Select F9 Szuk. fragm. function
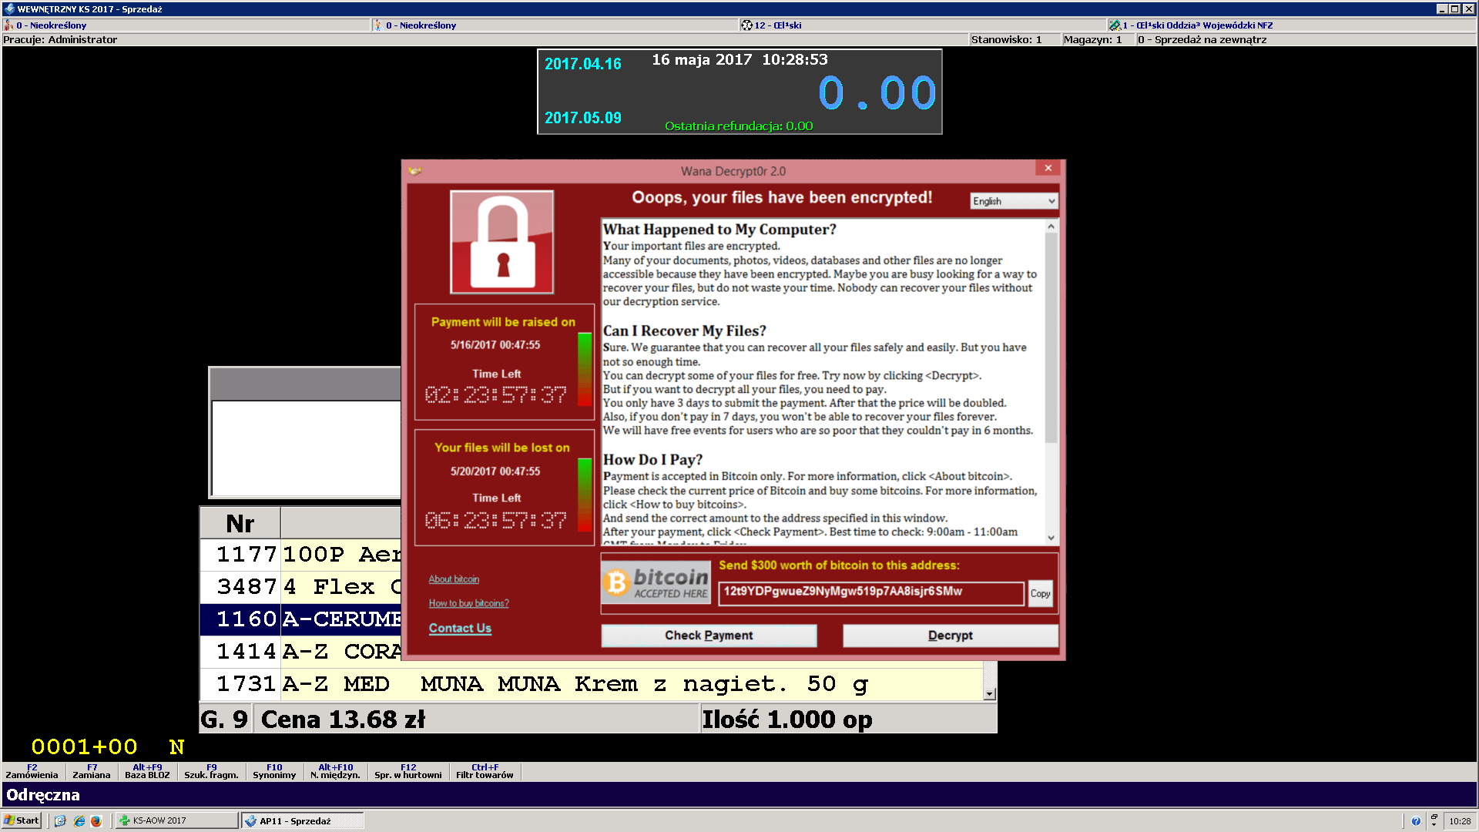Image resolution: width=1479 pixels, height=832 pixels. [x=211, y=772]
